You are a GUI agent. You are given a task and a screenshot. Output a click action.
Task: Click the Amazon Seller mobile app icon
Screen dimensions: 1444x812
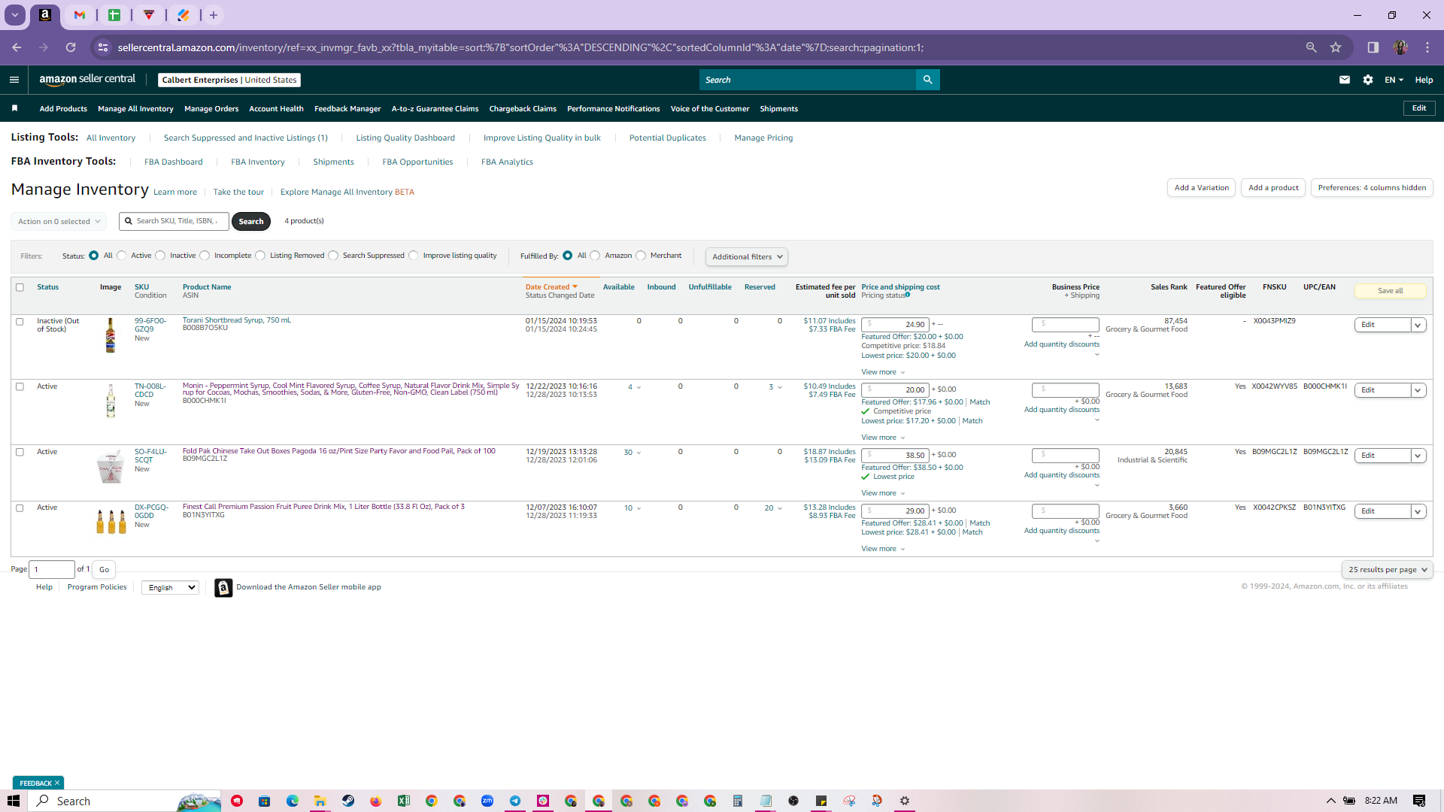223,588
